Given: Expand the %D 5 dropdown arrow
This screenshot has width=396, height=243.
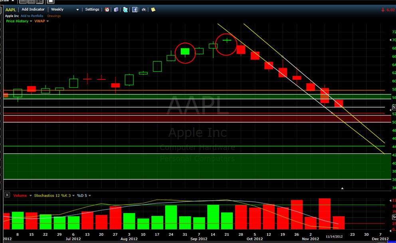Looking at the screenshot, I should pyautogui.click(x=90, y=196).
